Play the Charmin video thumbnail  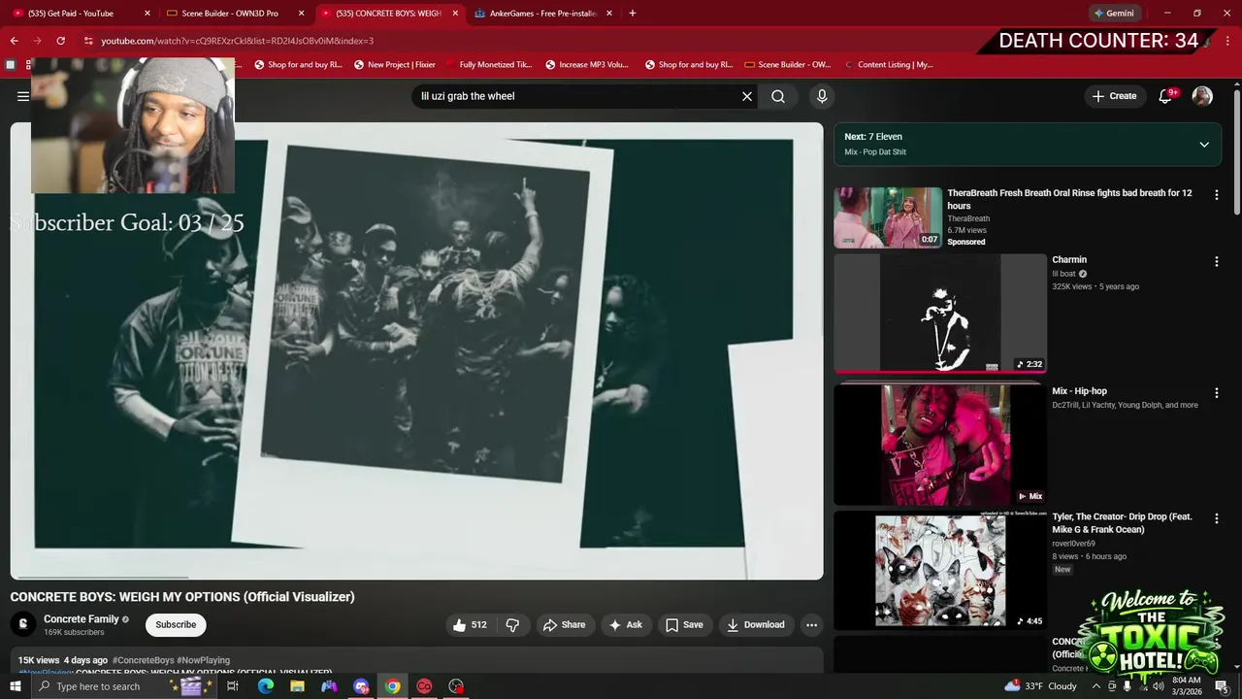940,313
